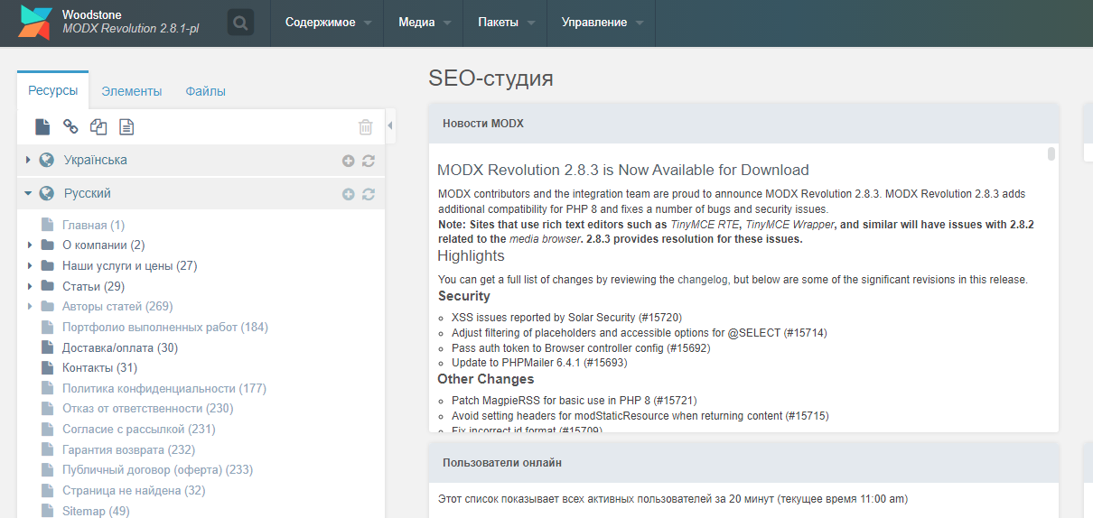Switch to the Элементы tab
This screenshot has height=518, width=1093.
(132, 91)
